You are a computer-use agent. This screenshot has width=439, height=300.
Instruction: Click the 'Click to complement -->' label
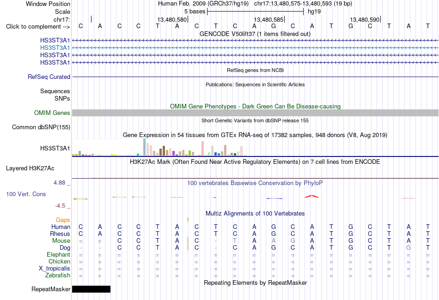[38, 27]
